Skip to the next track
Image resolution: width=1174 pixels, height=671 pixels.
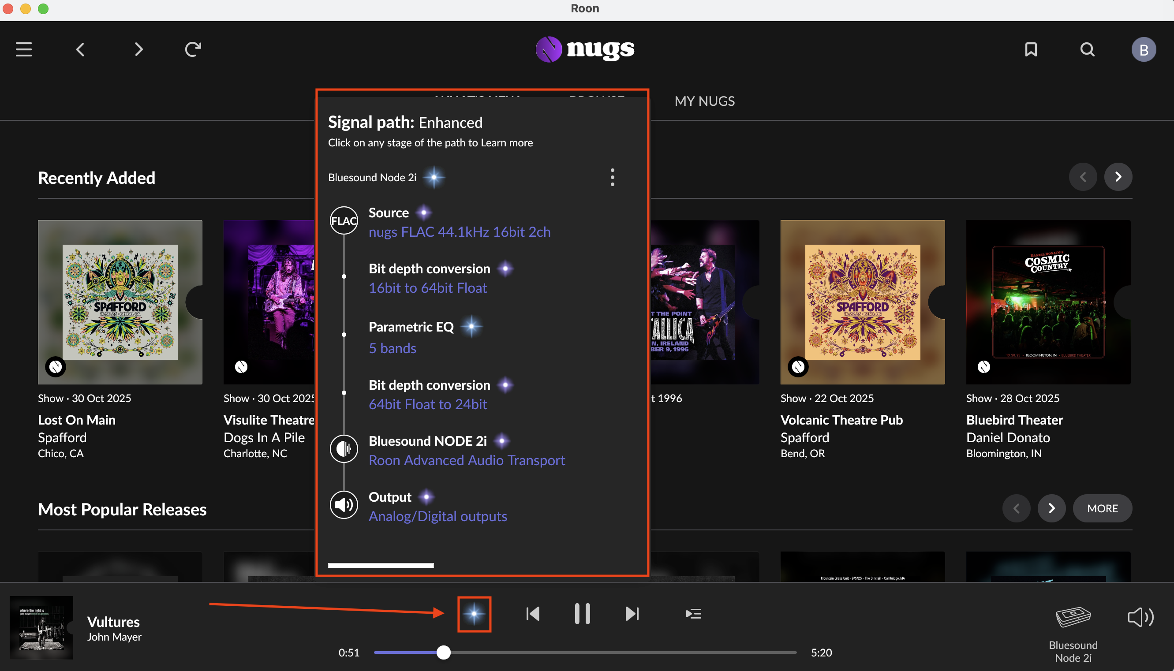(632, 614)
